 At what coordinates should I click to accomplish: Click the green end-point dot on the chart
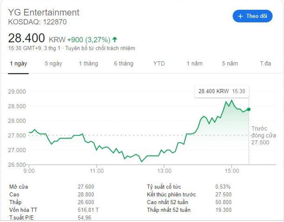coord(248,110)
